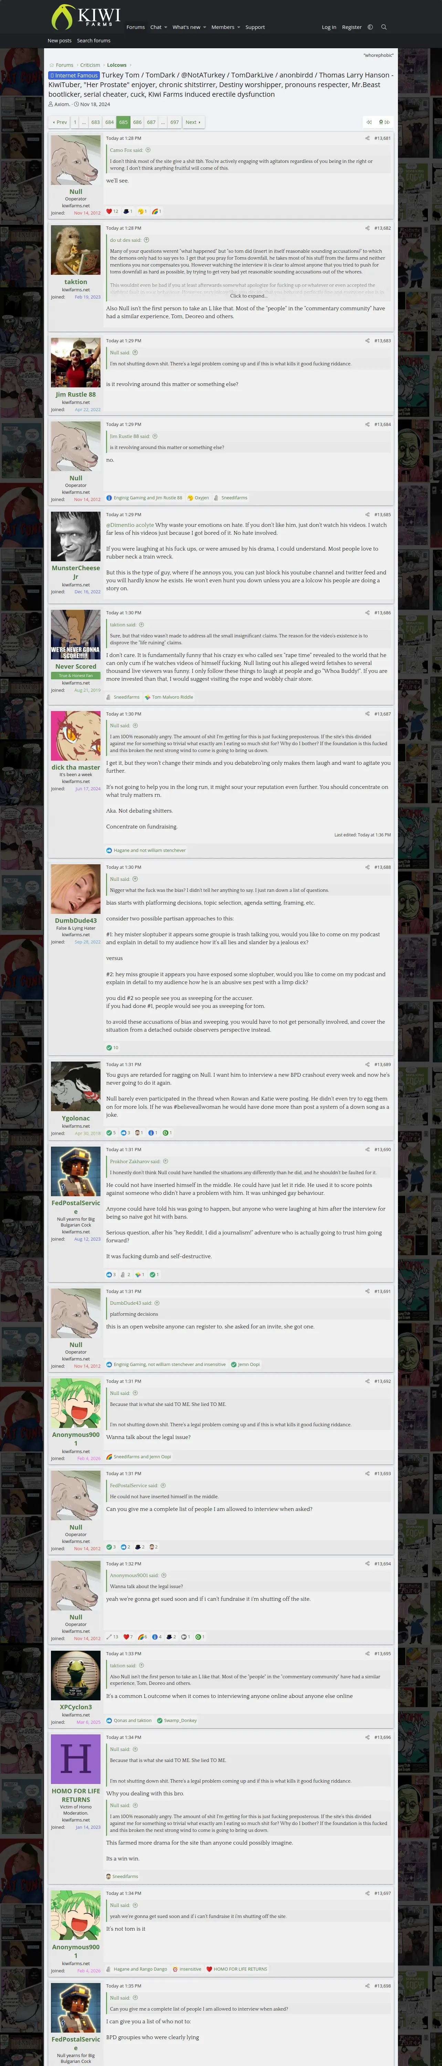Click the rewind double-arrow thread navigation icon
This screenshot has width=442, height=2066.
pos(369,122)
